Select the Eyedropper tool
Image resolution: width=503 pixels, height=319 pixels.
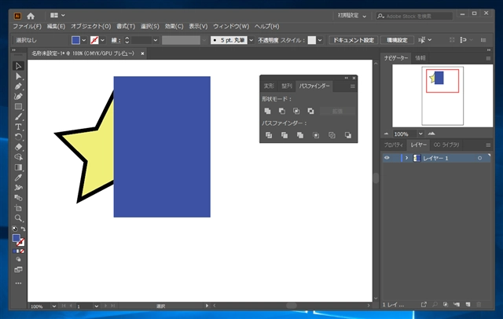[18, 178]
